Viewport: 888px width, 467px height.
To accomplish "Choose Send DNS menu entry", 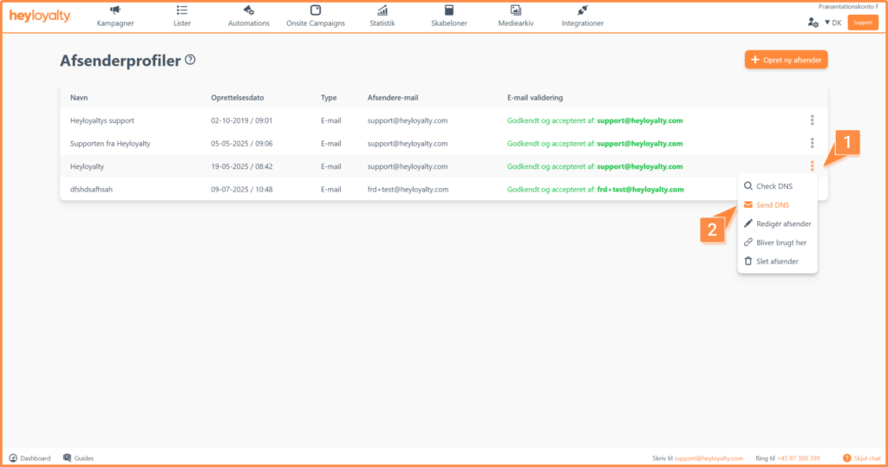I will coord(772,205).
